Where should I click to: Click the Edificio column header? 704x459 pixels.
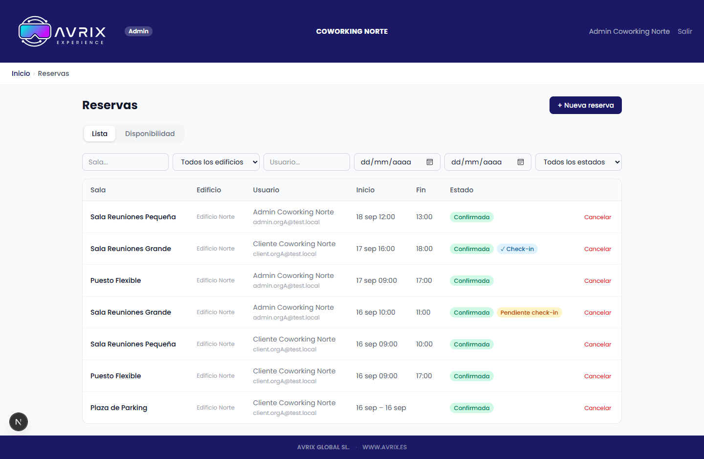(209, 190)
